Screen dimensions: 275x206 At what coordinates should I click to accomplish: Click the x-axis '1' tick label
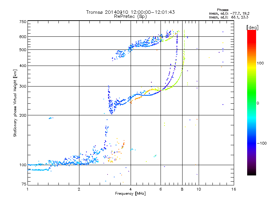click(27, 189)
